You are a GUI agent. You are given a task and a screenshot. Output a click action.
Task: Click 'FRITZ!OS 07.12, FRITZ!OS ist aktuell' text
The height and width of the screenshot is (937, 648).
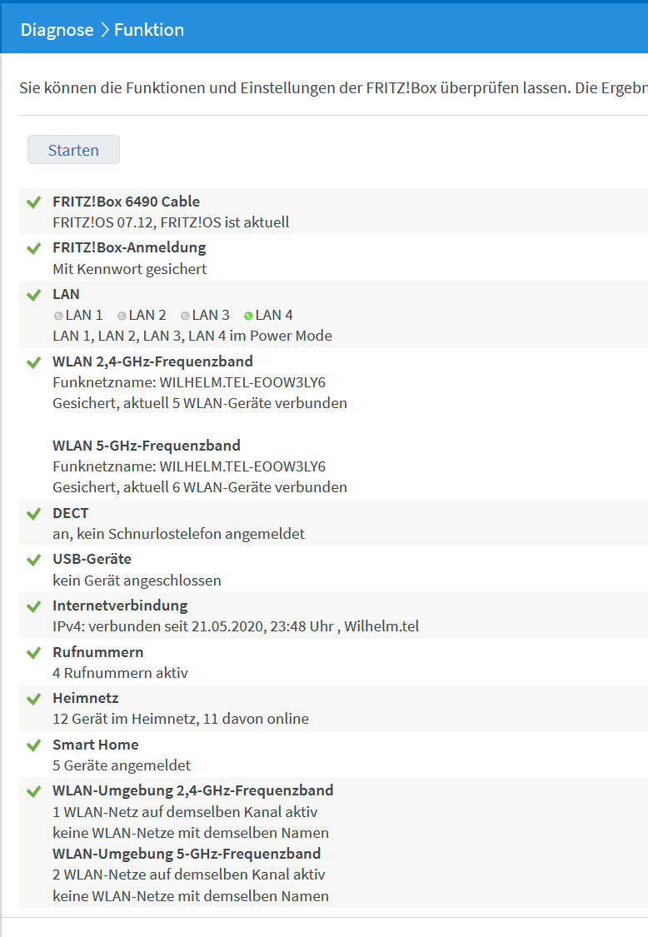171,222
